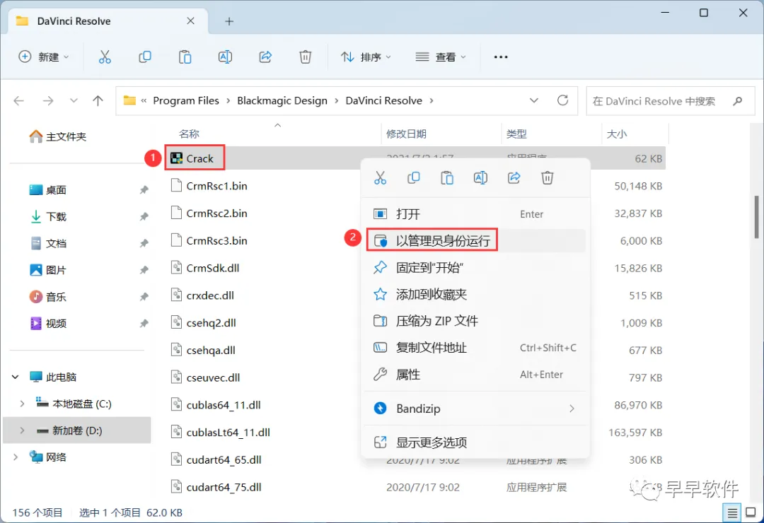
Task: Unpin 下载 from quick access
Action: click(x=144, y=217)
